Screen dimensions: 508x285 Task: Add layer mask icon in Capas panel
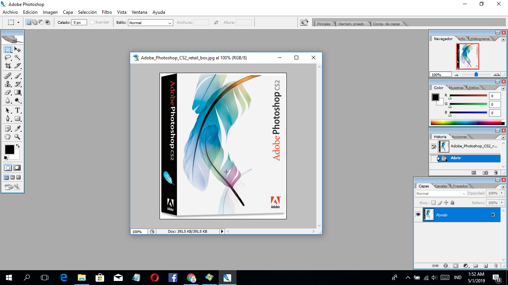pyautogui.click(x=456, y=266)
